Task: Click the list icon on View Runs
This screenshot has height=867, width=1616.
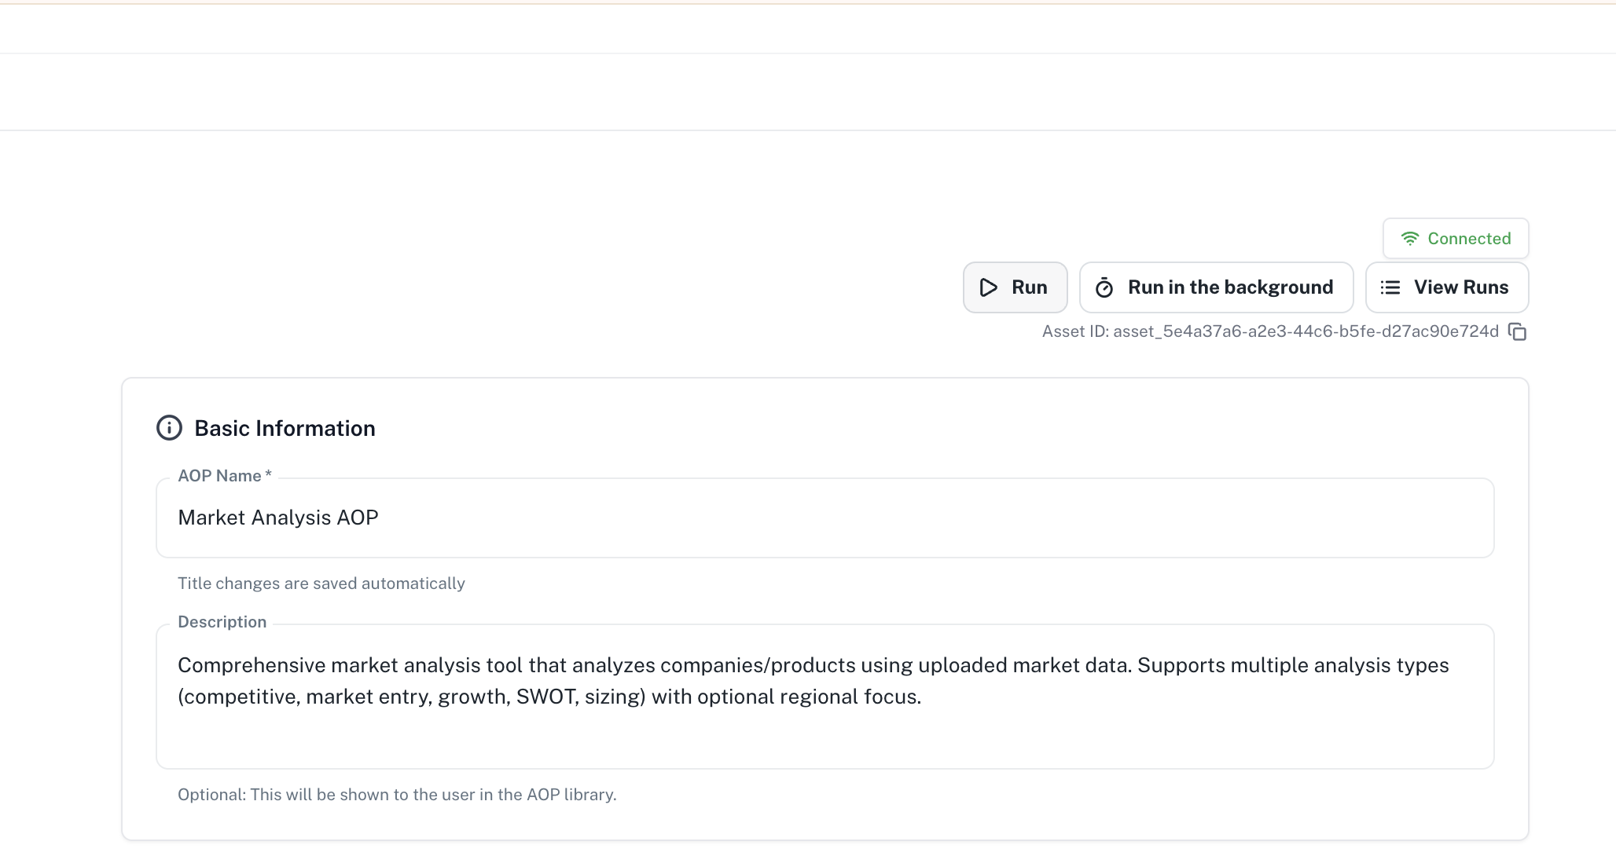Action: coord(1390,287)
